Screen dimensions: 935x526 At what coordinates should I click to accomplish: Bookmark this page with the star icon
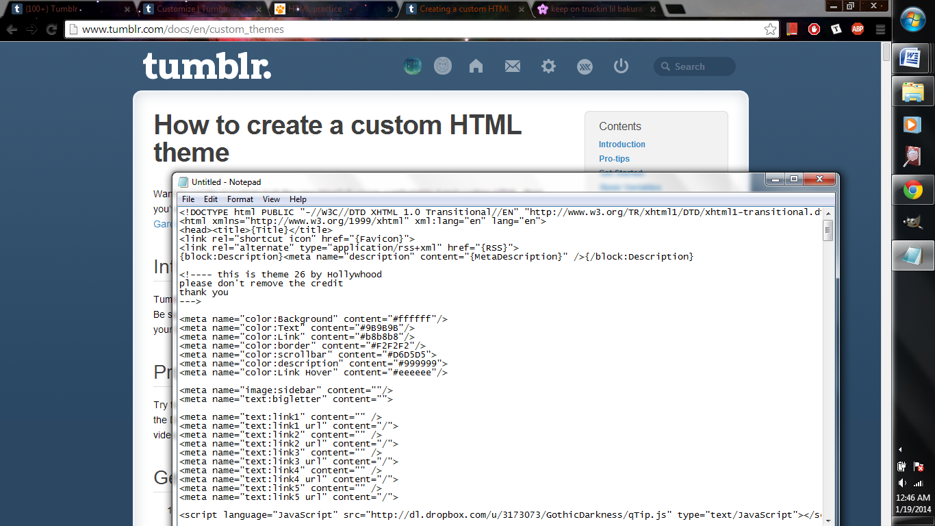771,29
